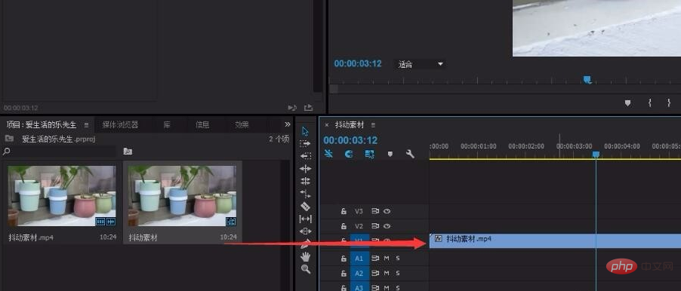Select the Hand tool
The width and height of the screenshot is (681, 291).
pyautogui.click(x=305, y=257)
